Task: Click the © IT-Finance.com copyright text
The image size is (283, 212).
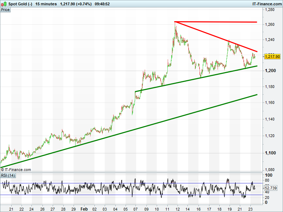Action: tap(16, 170)
